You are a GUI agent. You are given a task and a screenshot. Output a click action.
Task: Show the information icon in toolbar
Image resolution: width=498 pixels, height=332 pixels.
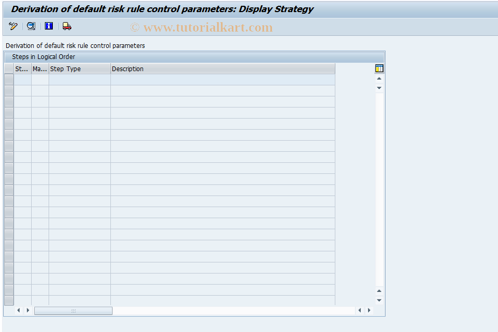tap(49, 26)
